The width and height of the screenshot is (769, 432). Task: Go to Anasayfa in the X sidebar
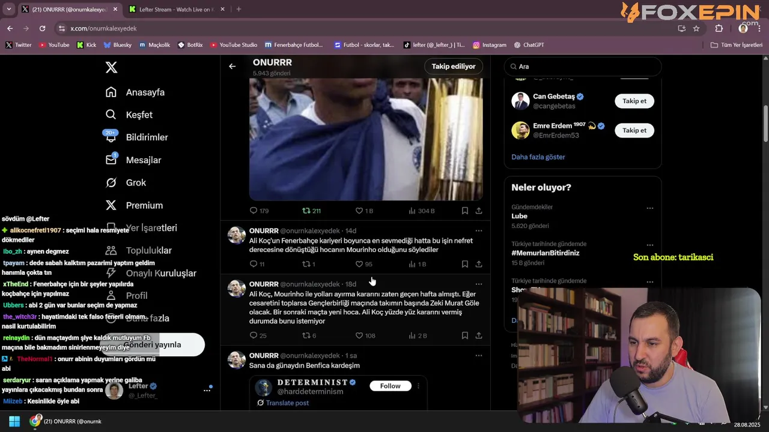tap(135, 92)
